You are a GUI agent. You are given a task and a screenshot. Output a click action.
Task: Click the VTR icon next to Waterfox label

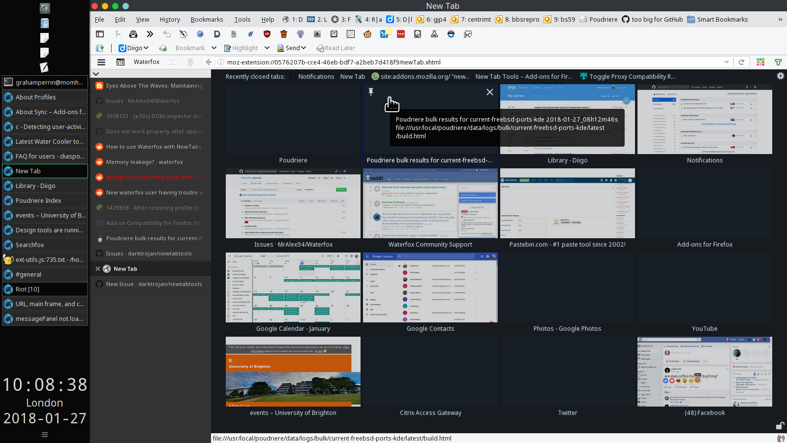point(121,62)
